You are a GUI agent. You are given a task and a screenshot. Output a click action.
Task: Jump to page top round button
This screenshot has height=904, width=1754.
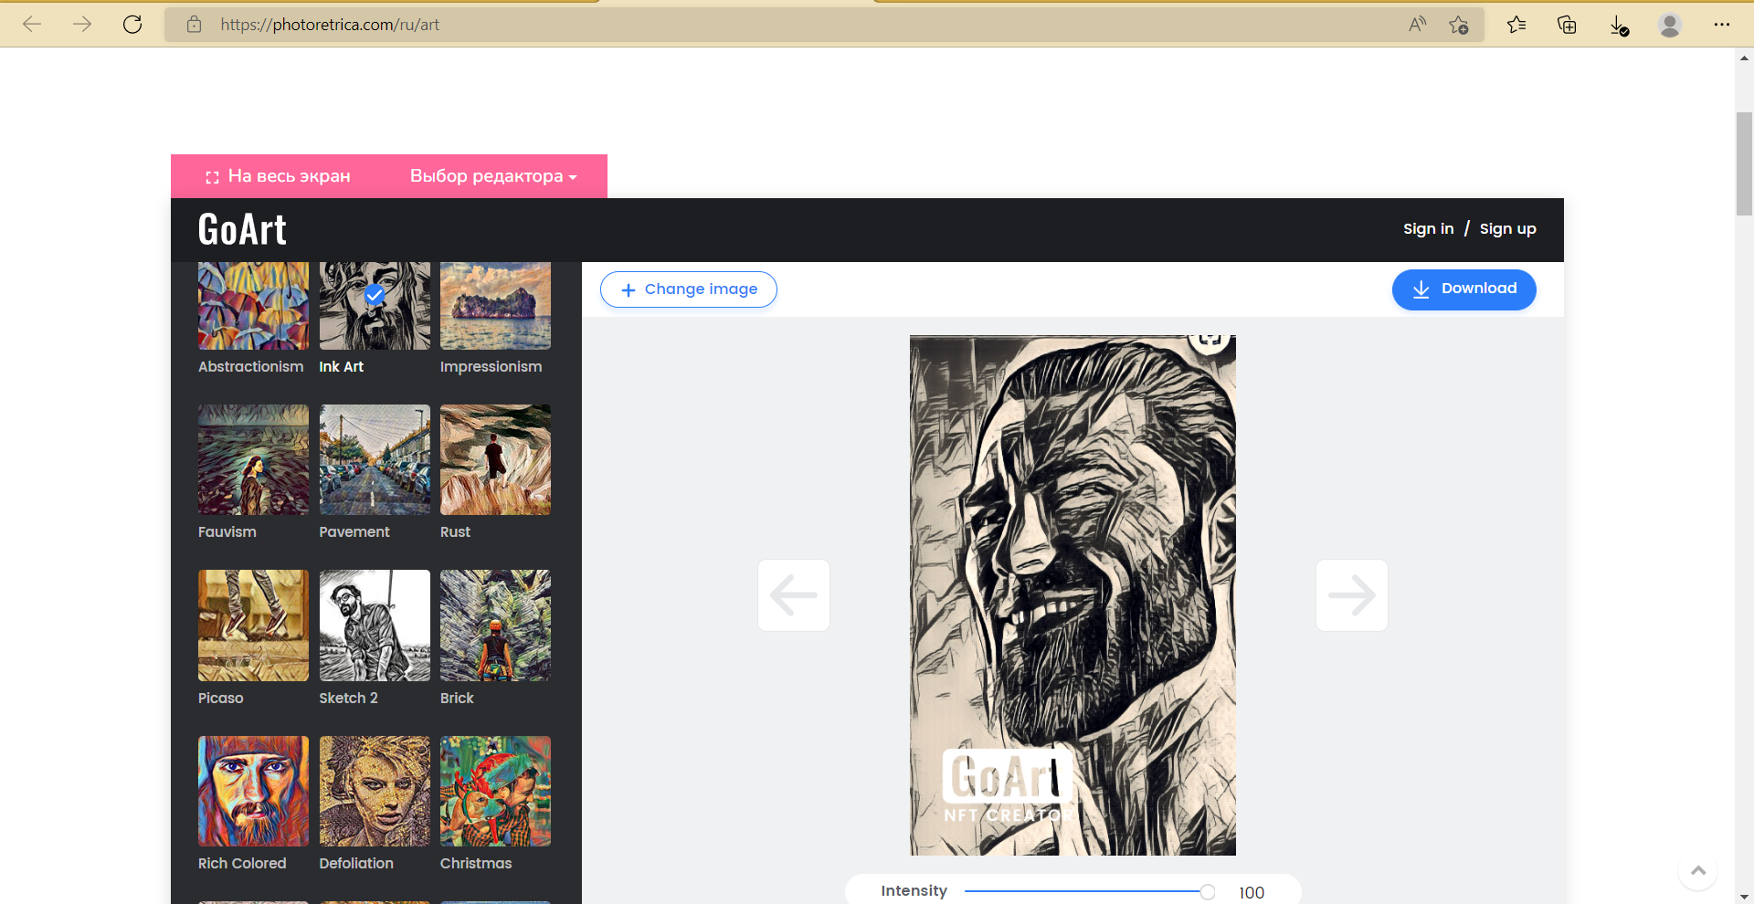(x=1697, y=870)
